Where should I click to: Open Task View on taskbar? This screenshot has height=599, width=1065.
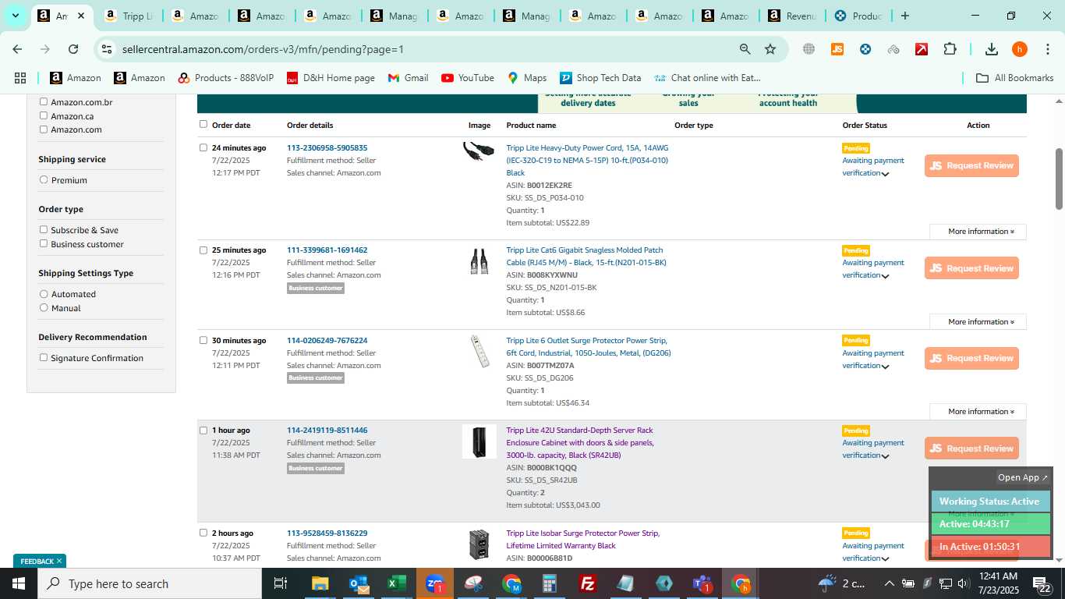click(x=281, y=583)
